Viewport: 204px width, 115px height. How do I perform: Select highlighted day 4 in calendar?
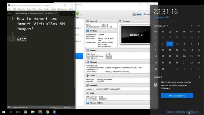coord(170,44)
